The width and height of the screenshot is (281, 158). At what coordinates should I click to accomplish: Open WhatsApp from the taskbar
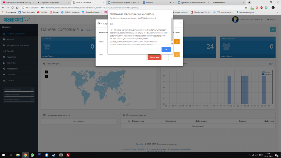(x=32, y=155)
